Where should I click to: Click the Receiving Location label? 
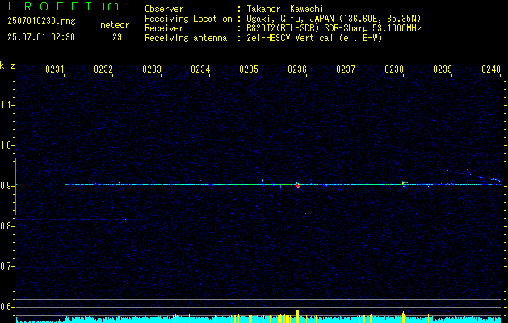(188, 19)
